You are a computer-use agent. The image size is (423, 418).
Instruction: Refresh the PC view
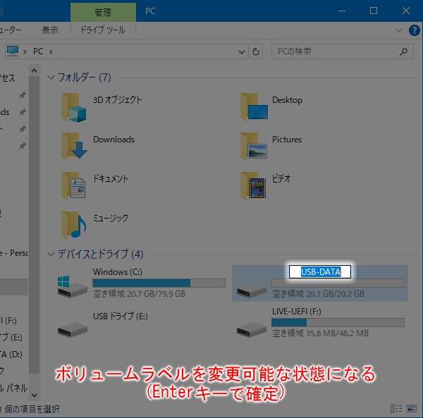tap(255, 51)
